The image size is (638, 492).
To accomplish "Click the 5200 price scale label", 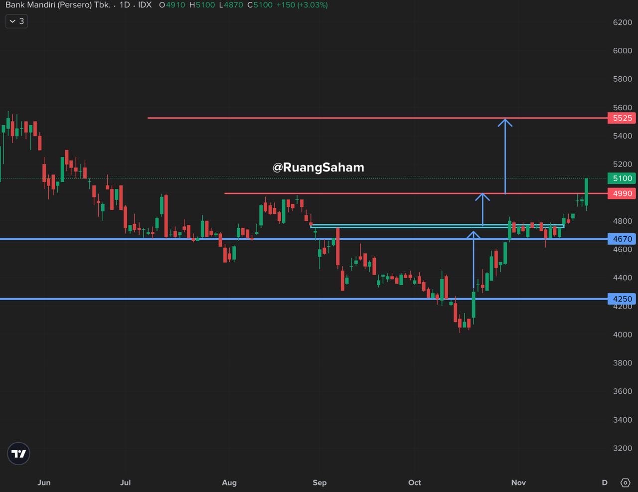I will click(x=623, y=164).
